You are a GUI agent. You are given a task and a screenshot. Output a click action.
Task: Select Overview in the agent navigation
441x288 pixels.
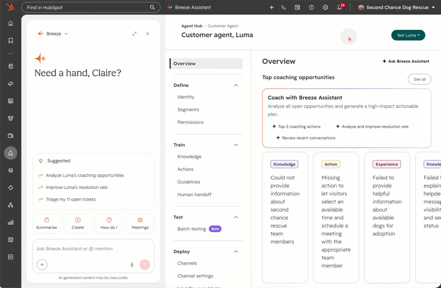(206, 64)
